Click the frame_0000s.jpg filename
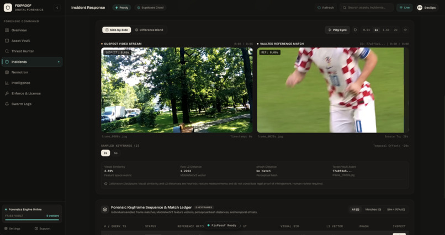The width and height of the screenshot is (445, 235). (x=113, y=136)
